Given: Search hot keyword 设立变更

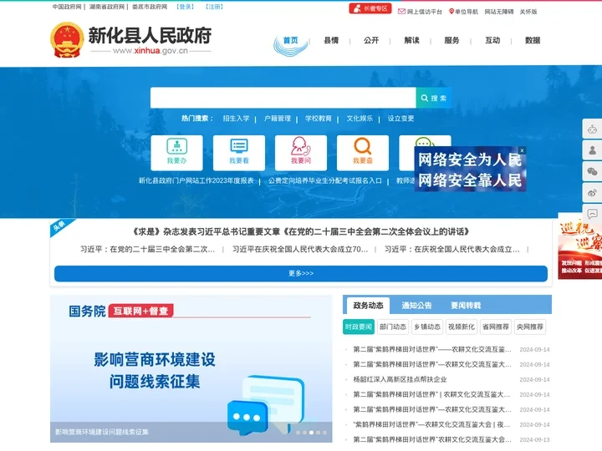Looking at the screenshot, I should coord(400,119).
